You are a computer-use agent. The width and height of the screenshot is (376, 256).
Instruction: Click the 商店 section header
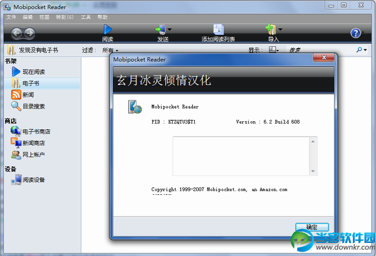(11, 121)
